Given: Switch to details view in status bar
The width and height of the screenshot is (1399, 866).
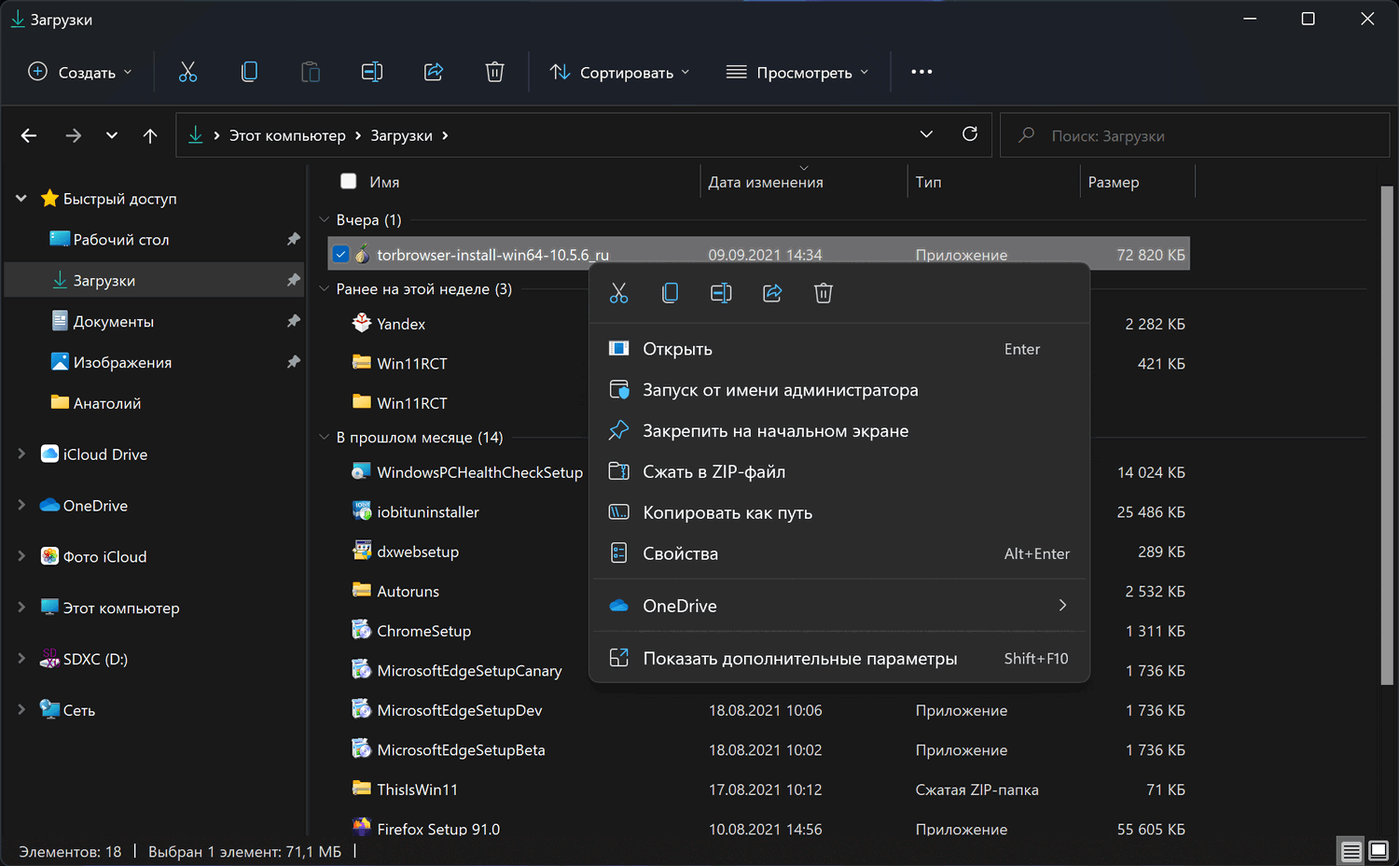Looking at the screenshot, I should [x=1351, y=850].
